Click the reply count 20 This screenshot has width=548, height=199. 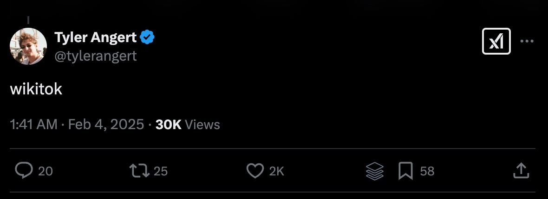coord(46,171)
